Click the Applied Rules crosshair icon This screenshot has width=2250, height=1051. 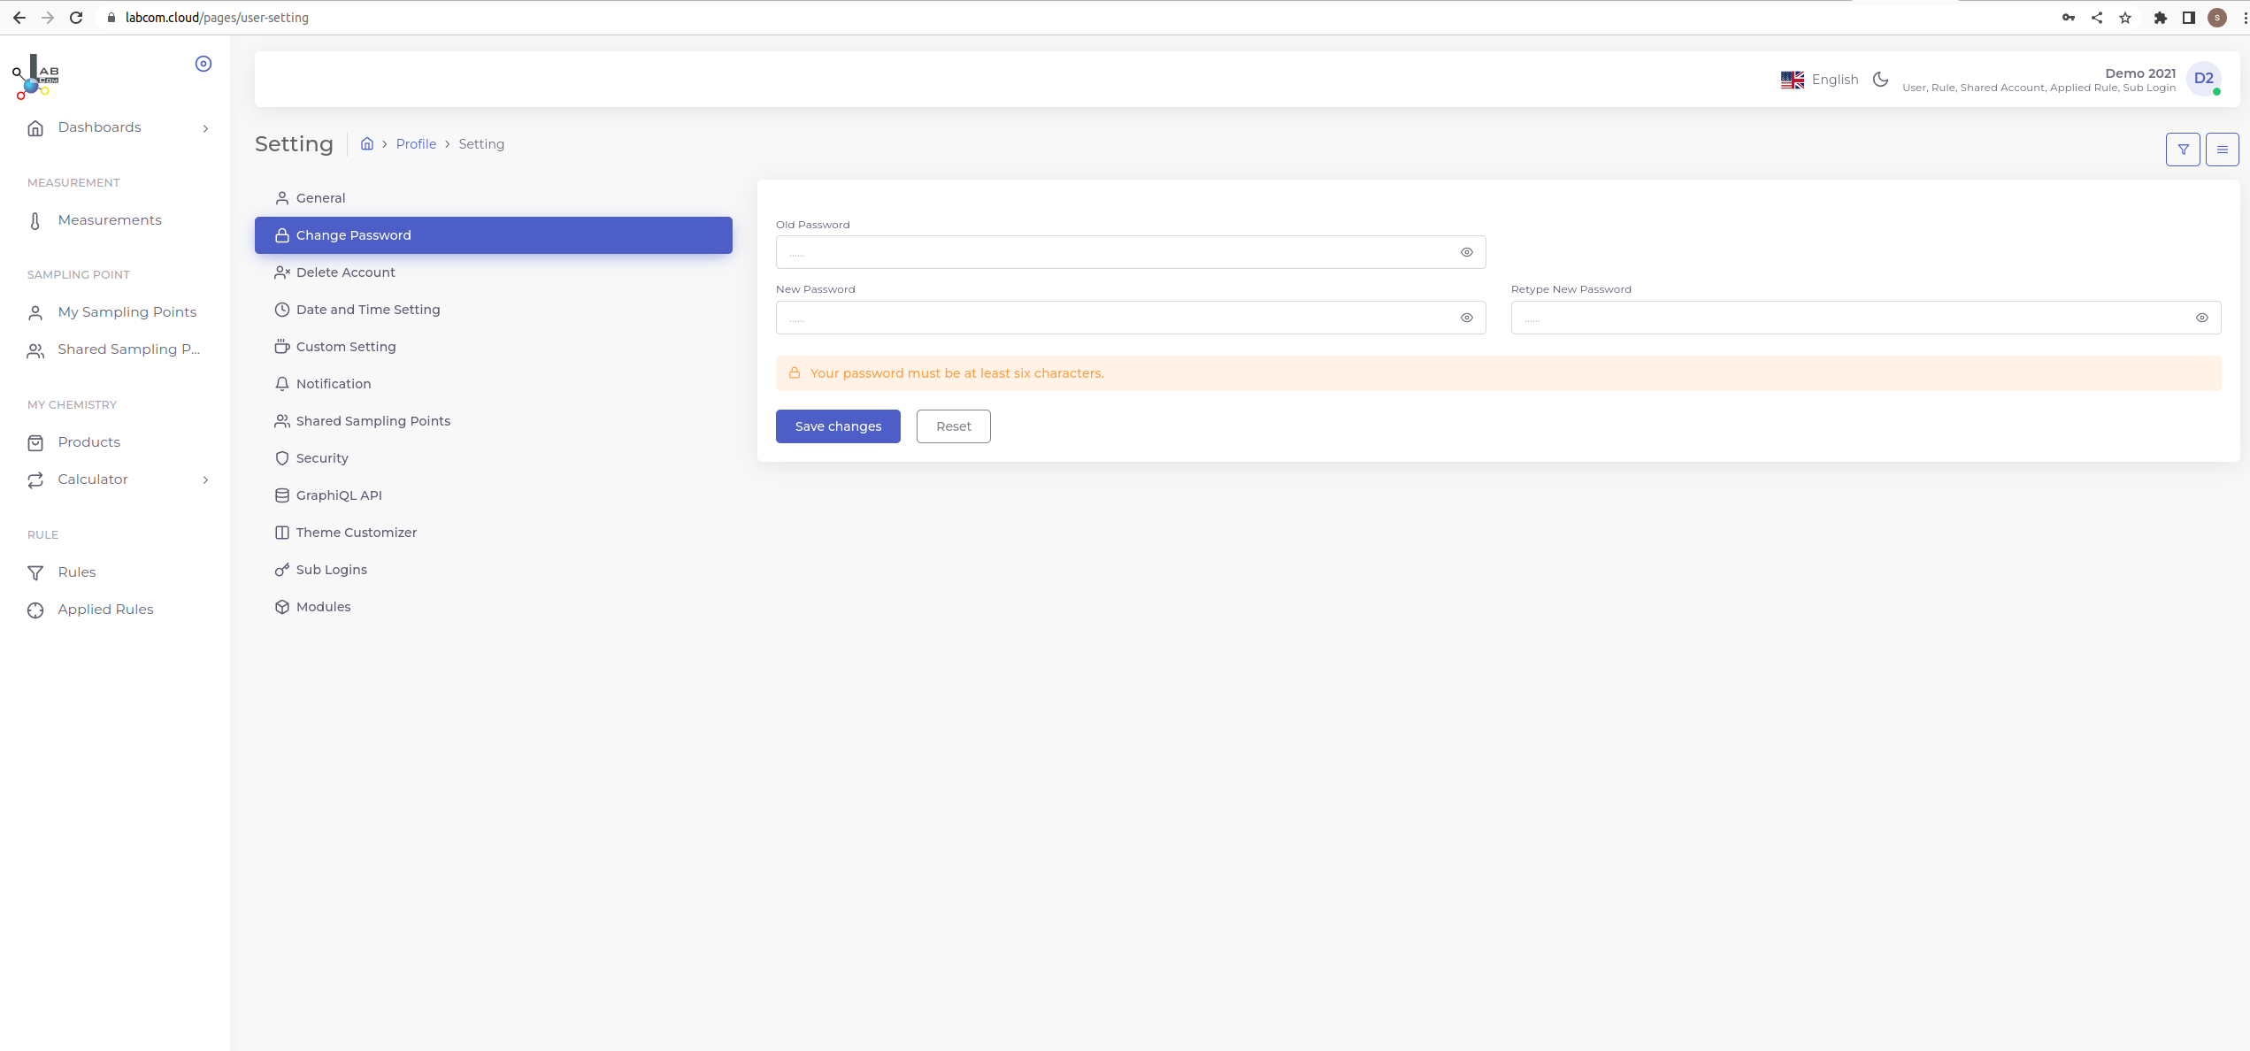(35, 610)
